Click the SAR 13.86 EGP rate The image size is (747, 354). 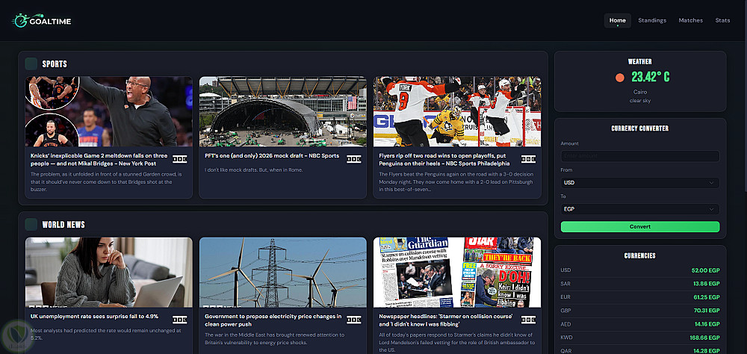(x=707, y=284)
